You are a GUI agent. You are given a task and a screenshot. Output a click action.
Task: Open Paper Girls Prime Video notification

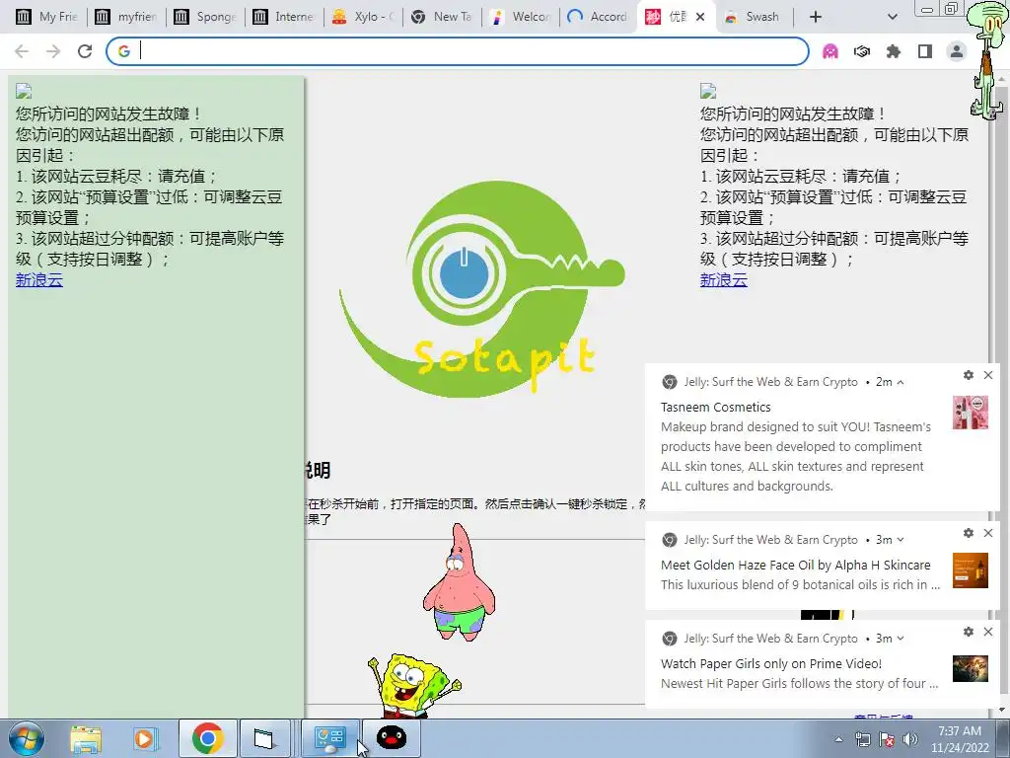point(823,664)
